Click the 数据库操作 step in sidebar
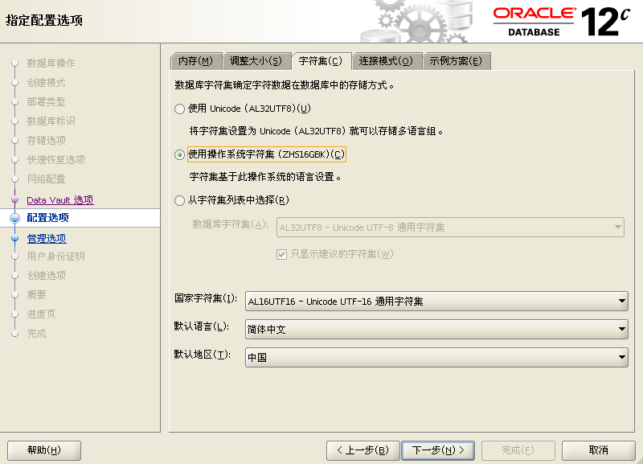643x464 pixels. point(51,64)
